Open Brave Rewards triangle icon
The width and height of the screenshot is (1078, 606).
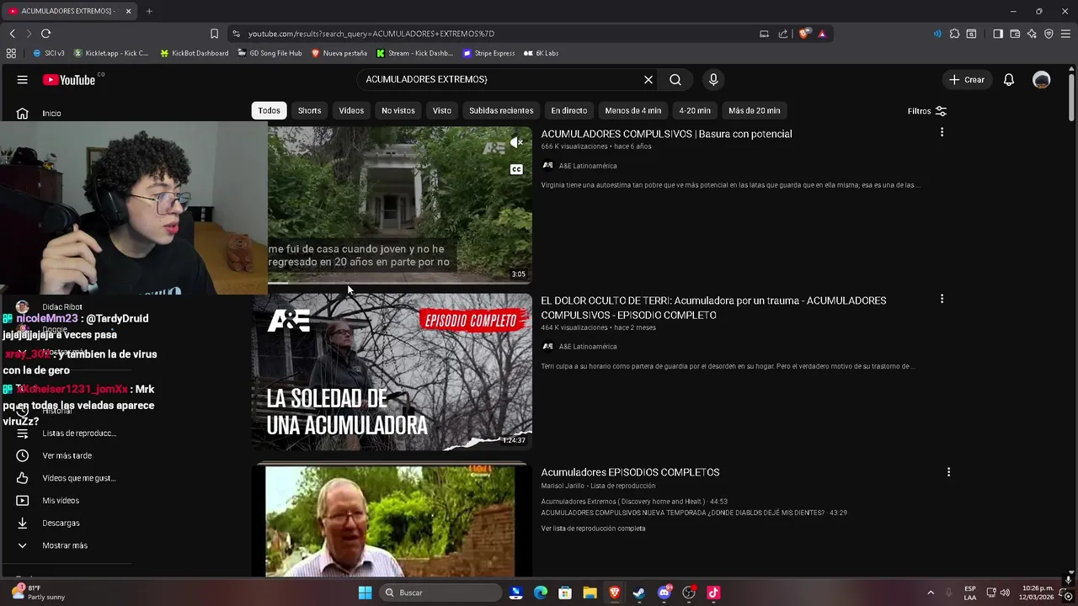point(822,34)
